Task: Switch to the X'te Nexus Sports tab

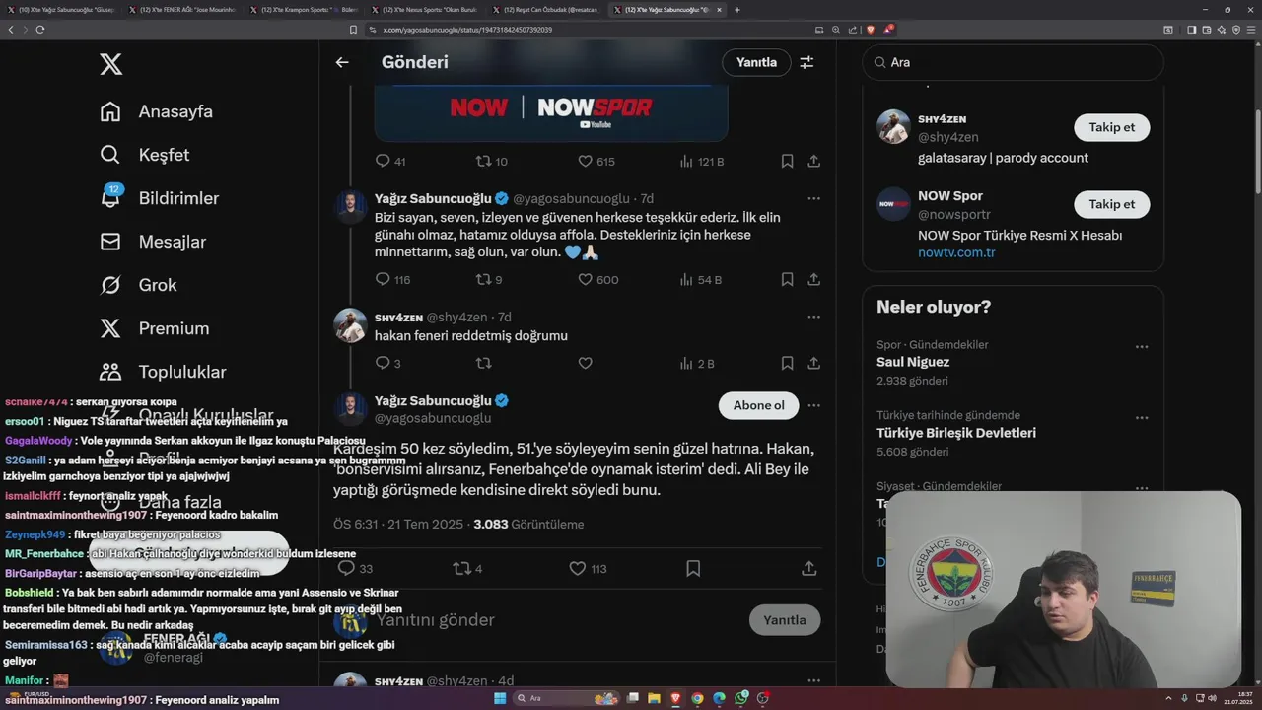Action: coord(425,10)
